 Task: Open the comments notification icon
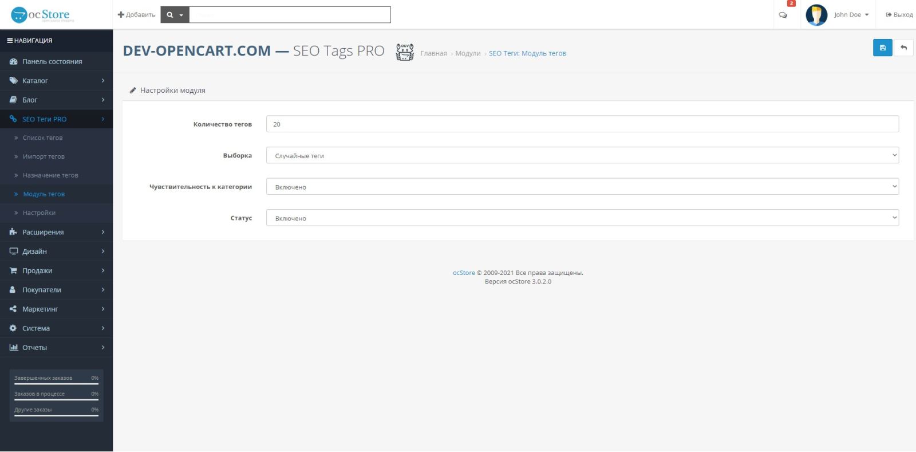[x=783, y=15]
